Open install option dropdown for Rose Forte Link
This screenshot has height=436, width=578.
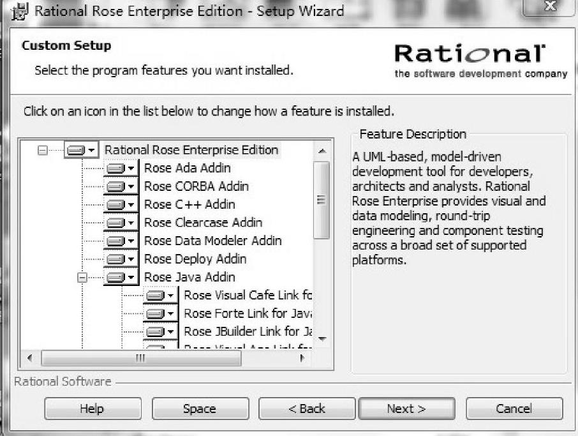[161, 313]
